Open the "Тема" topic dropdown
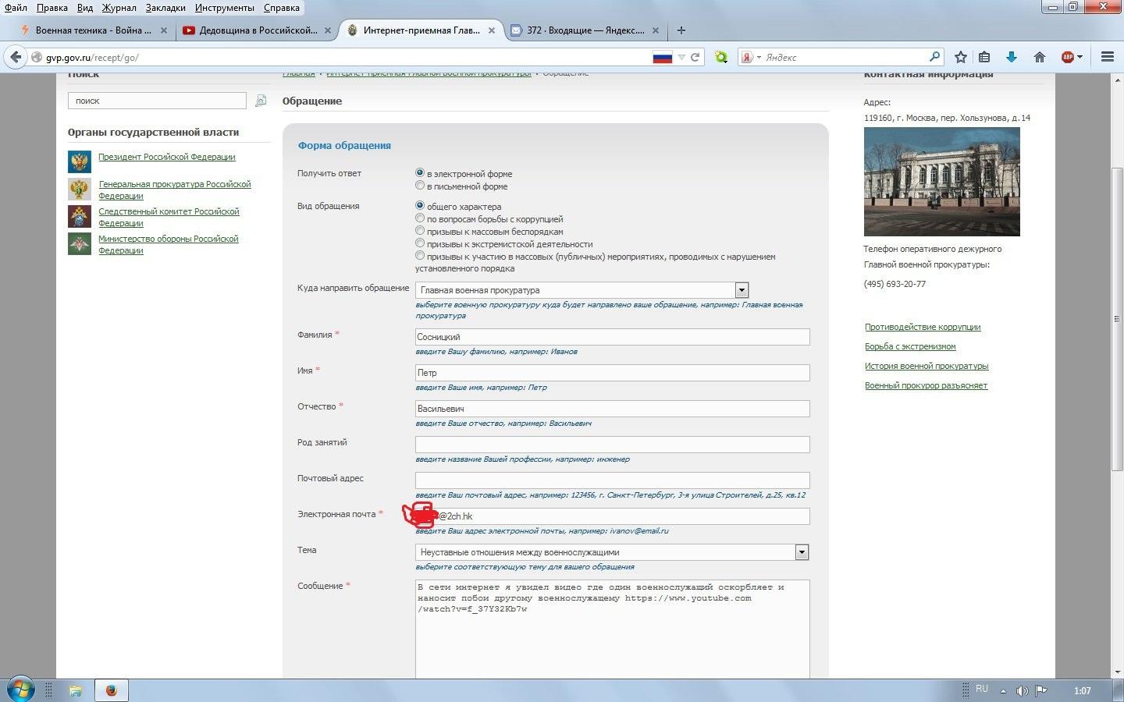Image resolution: width=1124 pixels, height=702 pixels. click(801, 552)
